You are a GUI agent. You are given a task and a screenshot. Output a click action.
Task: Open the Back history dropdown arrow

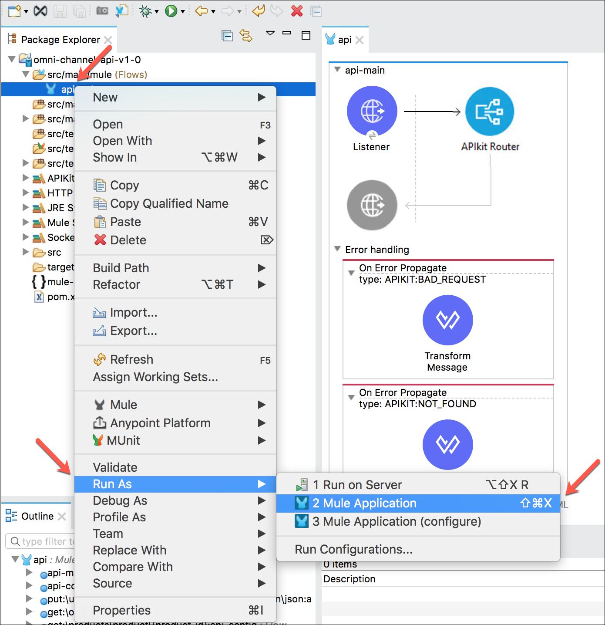[x=213, y=11]
